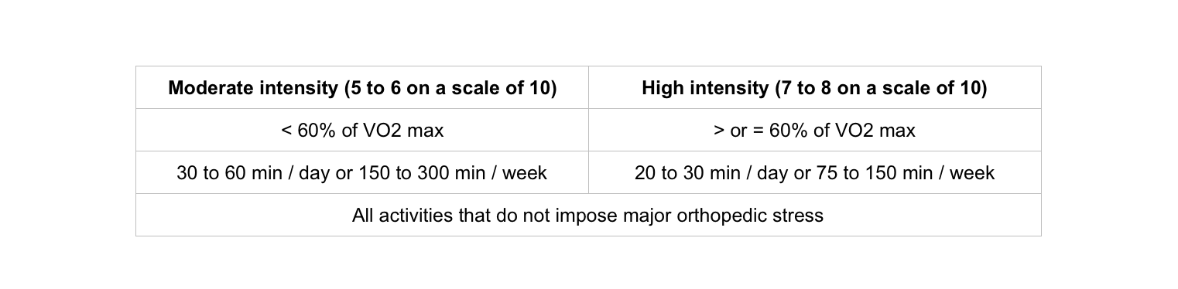Click the word 'Moderate' in the header
Screen dimensions: 1178x289
coord(207,88)
